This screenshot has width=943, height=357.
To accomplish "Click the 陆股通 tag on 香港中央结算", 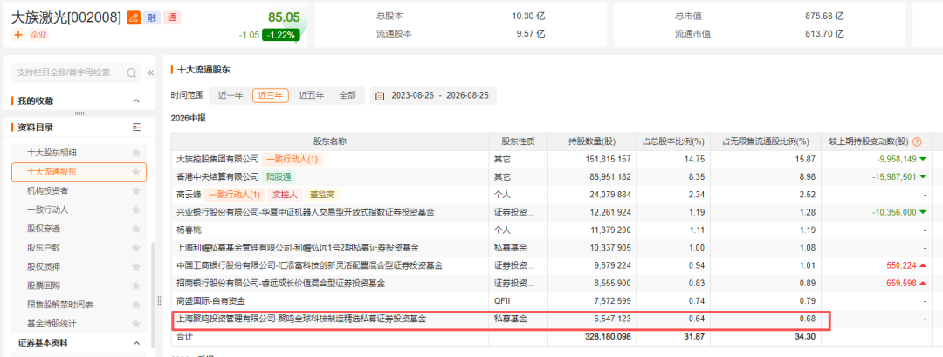I will click(281, 176).
